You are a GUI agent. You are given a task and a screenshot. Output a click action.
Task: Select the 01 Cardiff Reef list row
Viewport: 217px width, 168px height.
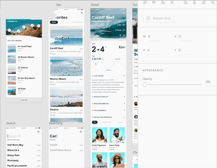point(24,48)
